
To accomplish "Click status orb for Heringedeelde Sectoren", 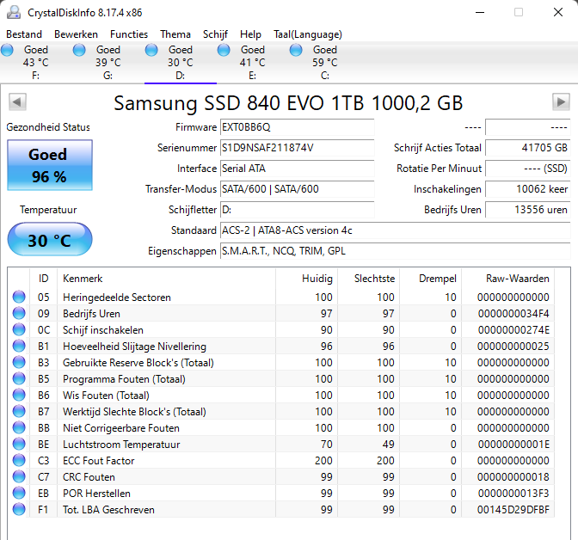I will (x=19, y=298).
